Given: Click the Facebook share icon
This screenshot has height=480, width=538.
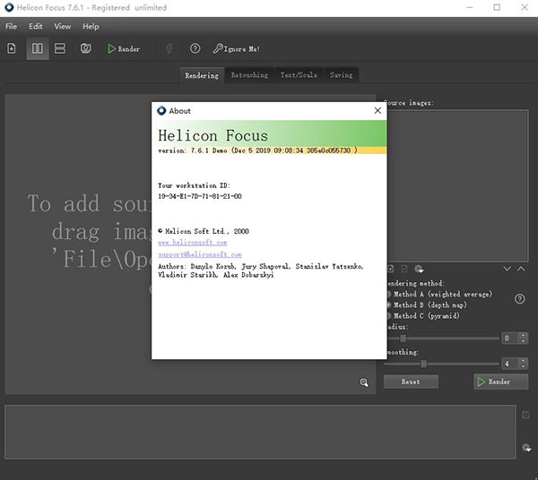Looking at the screenshot, I should click(x=169, y=48).
